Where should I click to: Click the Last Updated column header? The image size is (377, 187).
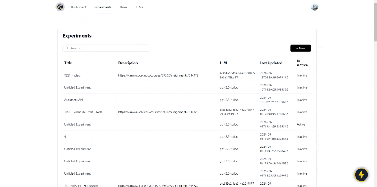tap(271, 63)
